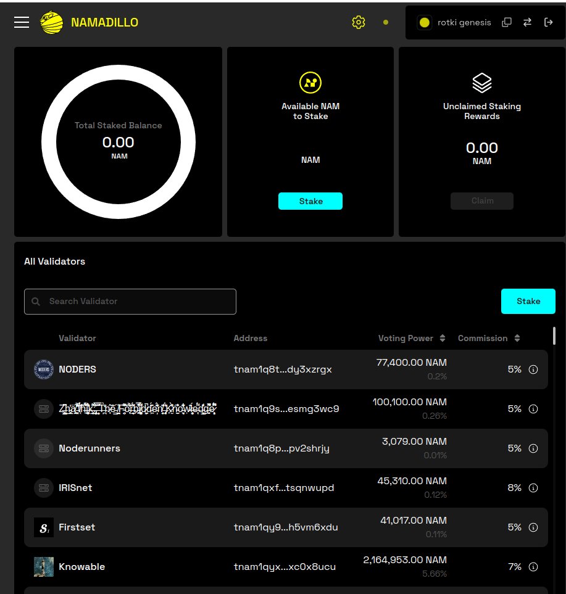566x594 pixels.
Task: Open the Namadillo settings gear
Action: click(x=359, y=22)
